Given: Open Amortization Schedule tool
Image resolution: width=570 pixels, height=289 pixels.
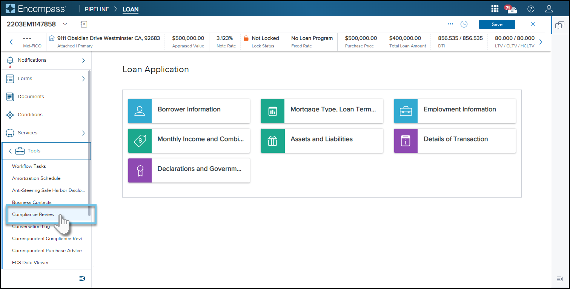Looking at the screenshot, I should 36,178.
